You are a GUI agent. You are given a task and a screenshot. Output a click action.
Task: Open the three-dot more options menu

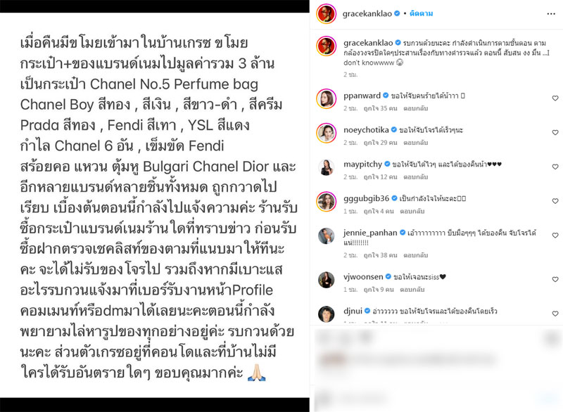[551, 13]
